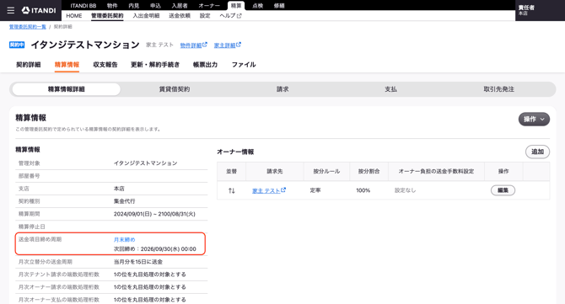Select 点検 in top menu

click(258, 5)
